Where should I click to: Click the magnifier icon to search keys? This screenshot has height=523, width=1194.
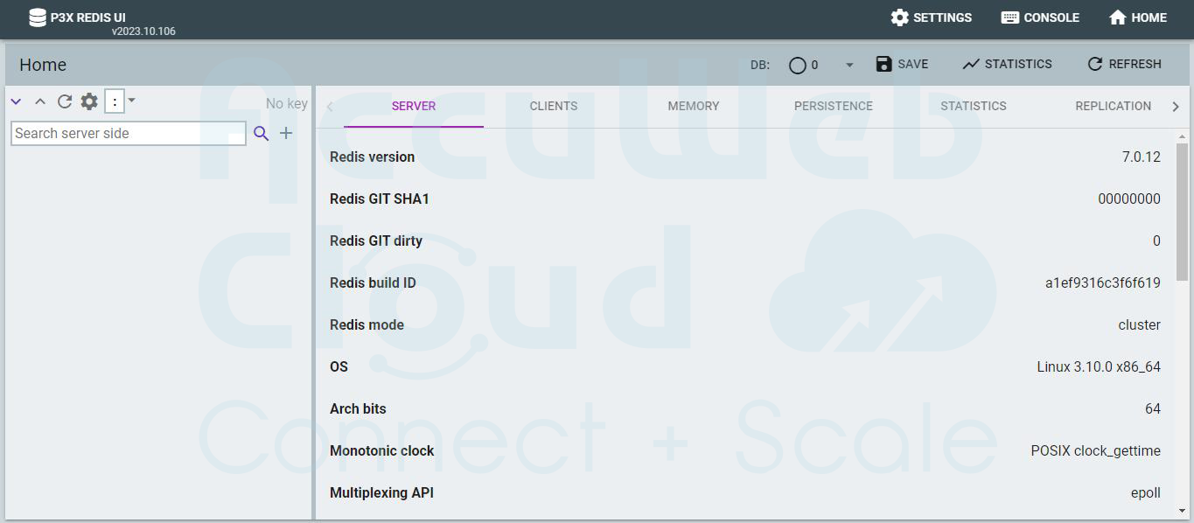pyautogui.click(x=261, y=134)
